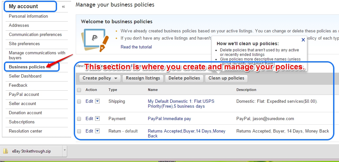
Task: Expand the Create policy dropdown
Action: point(100,78)
